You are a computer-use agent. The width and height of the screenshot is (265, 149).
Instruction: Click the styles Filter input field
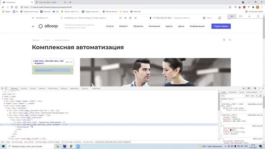point(232,96)
